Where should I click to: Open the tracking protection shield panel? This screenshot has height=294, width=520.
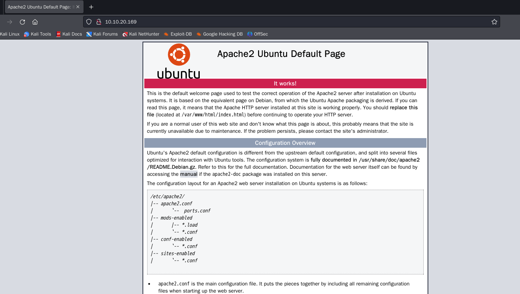pyautogui.click(x=89, y=22)
